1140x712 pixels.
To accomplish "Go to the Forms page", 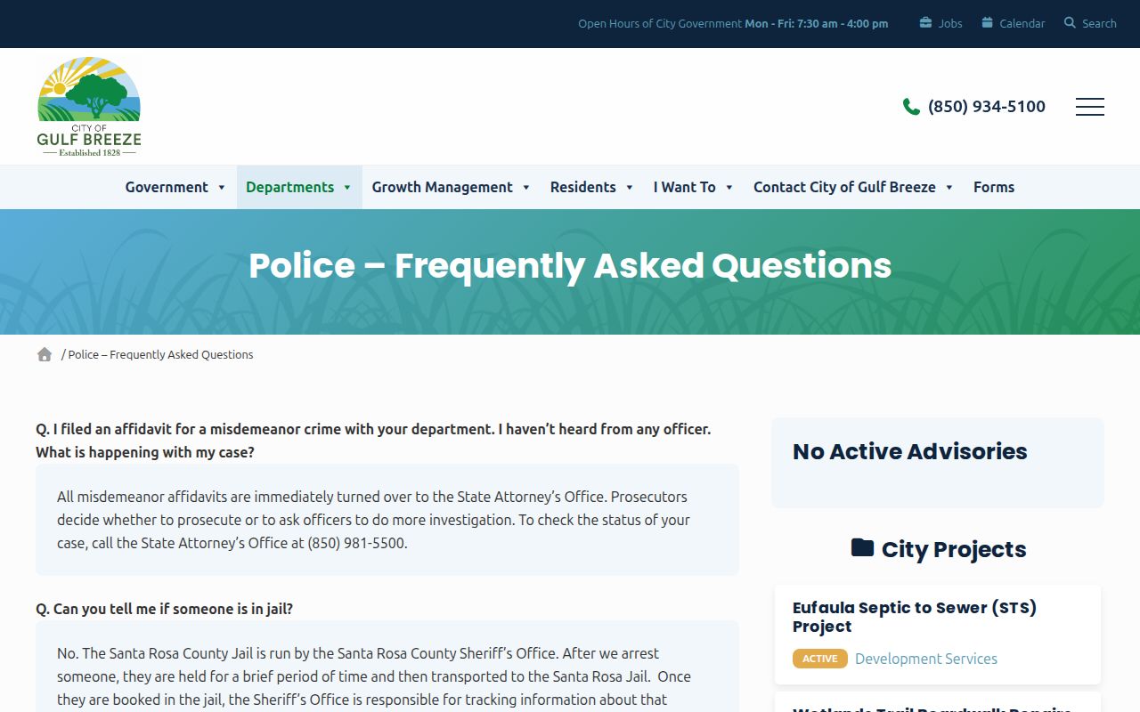I will click(x=994, y=187).
